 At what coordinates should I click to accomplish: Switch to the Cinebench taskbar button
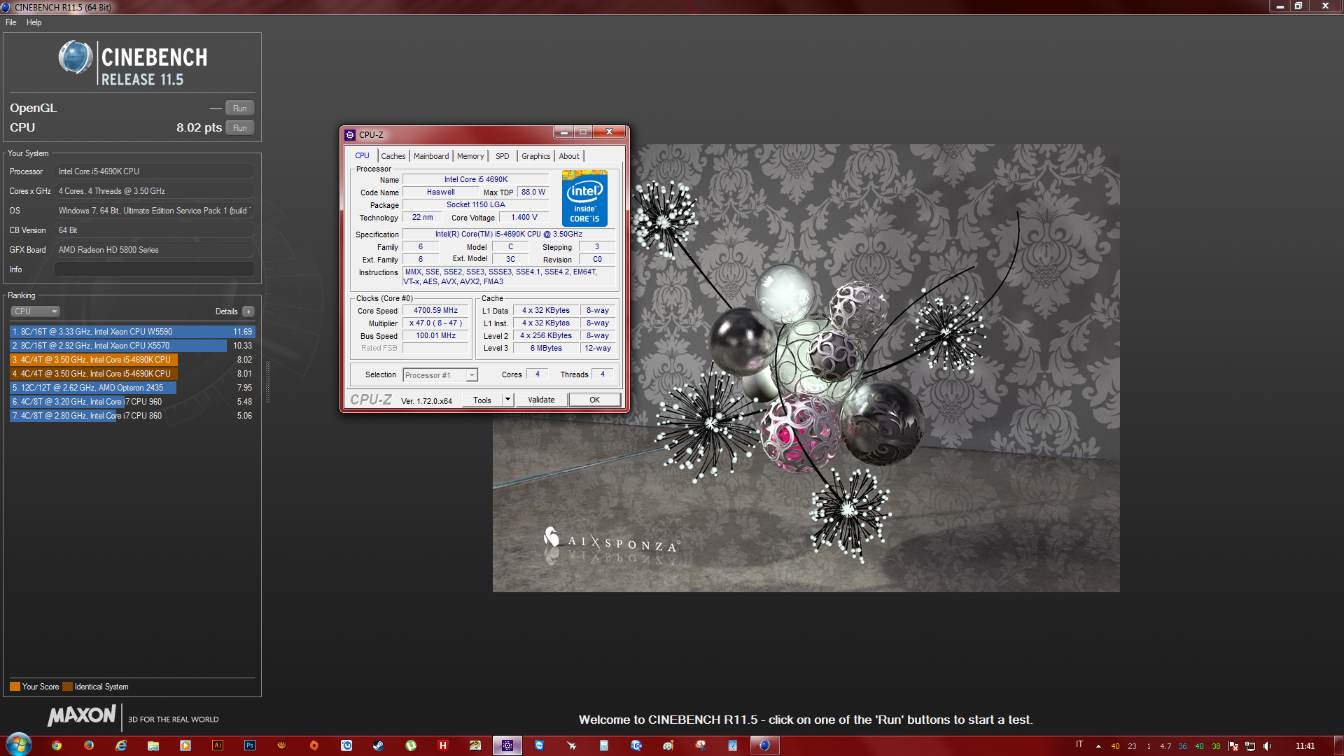point(765,745)
